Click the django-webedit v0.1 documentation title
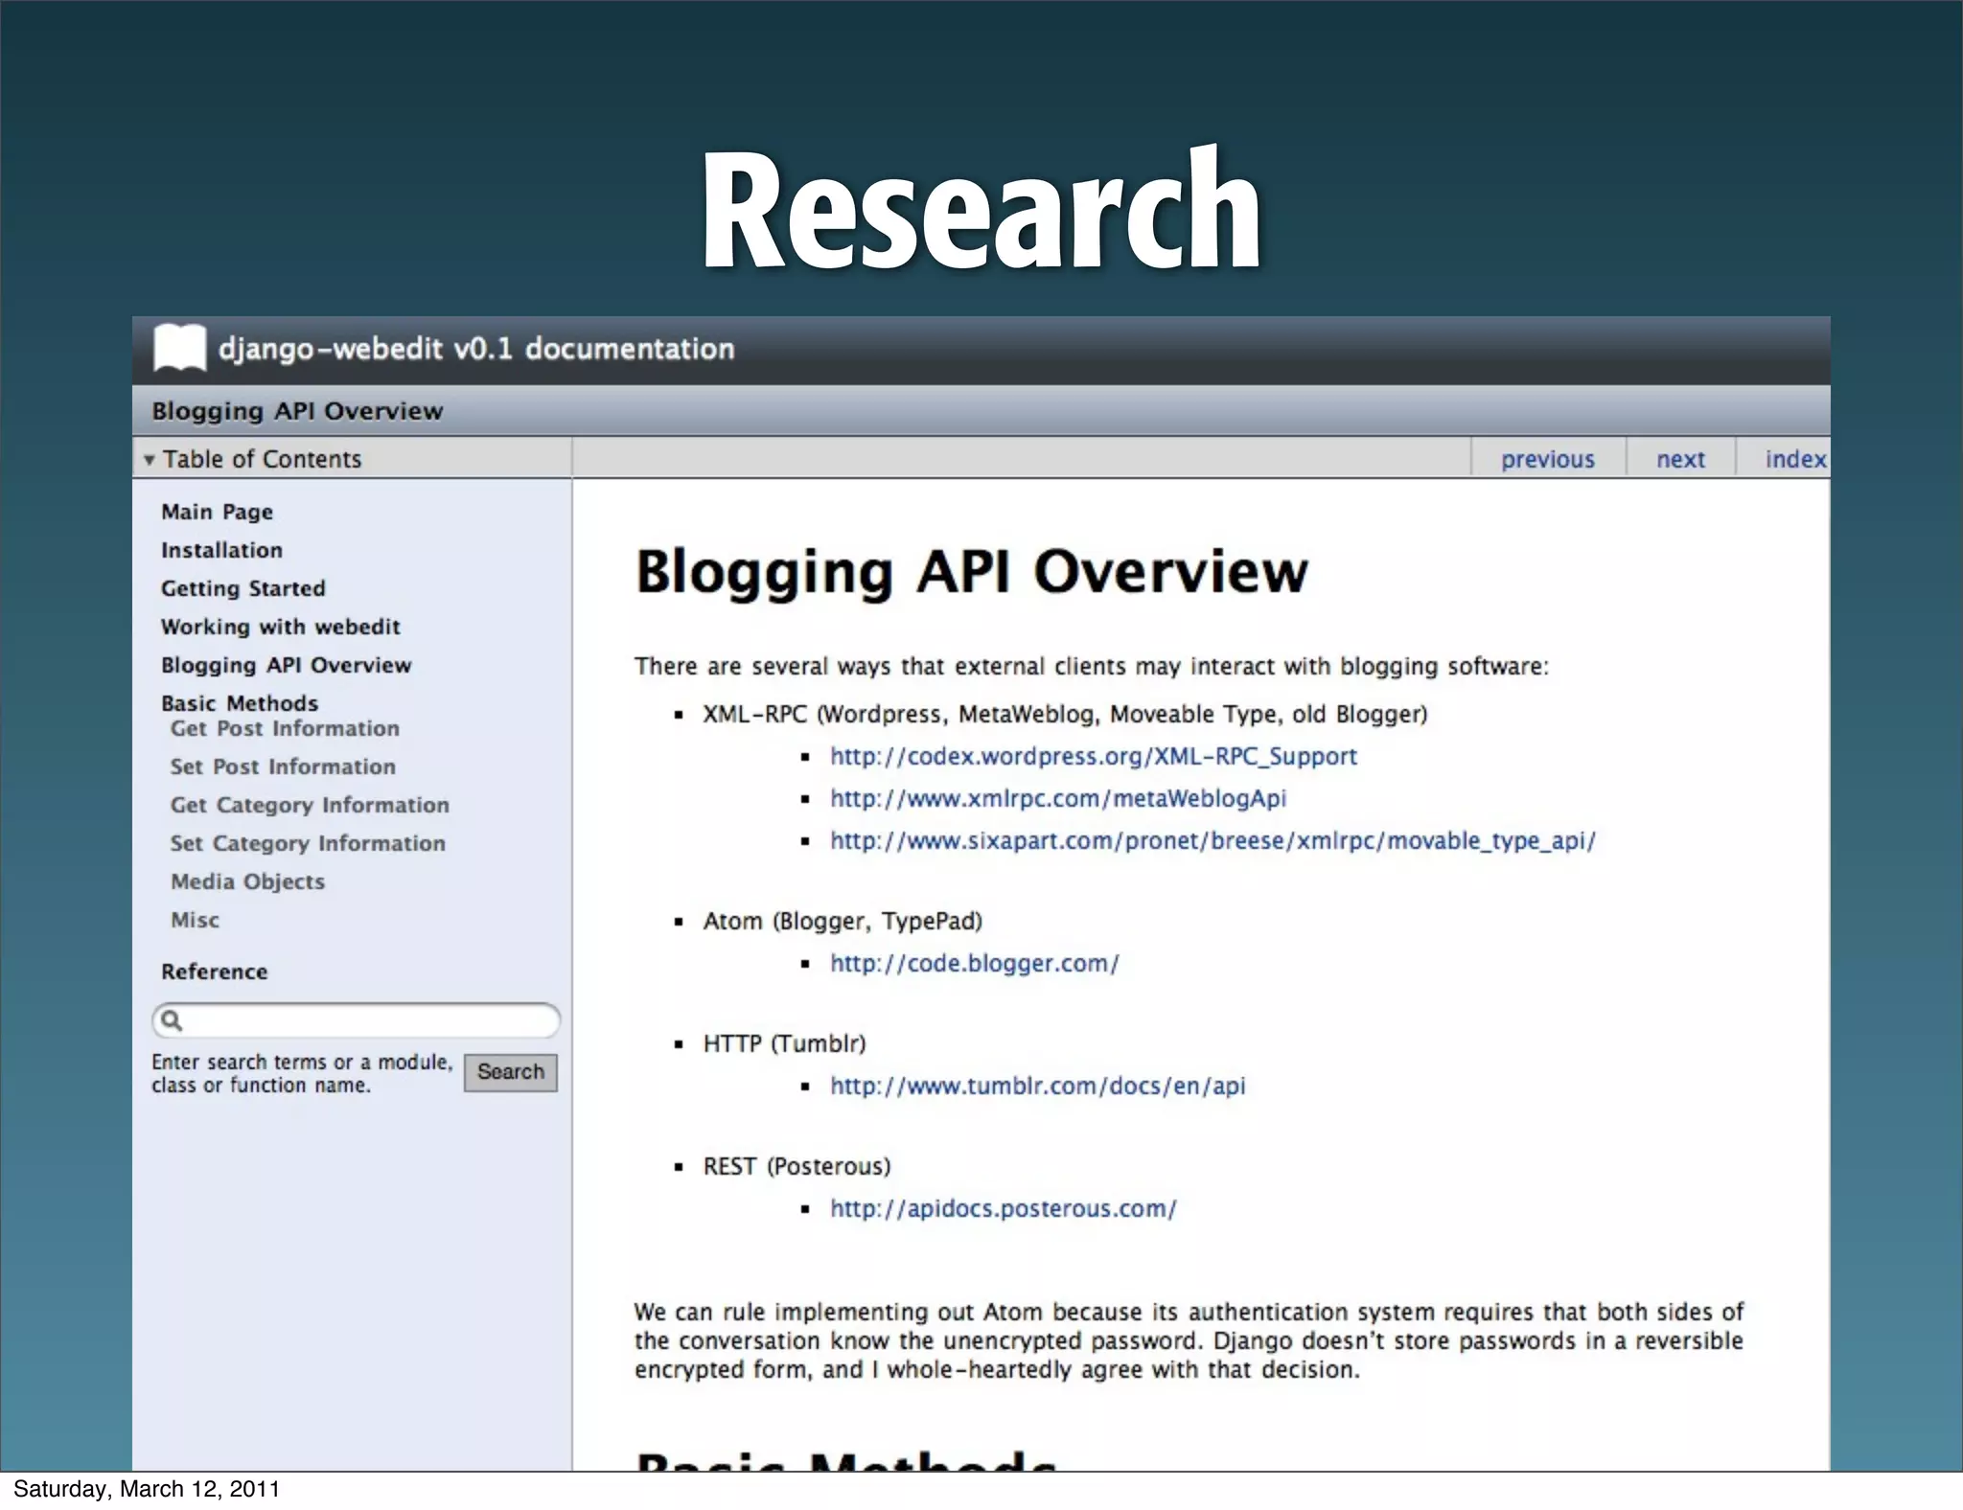Image resolution: width=1963 pixels, height=1510 pixels. tap(476, 349)
